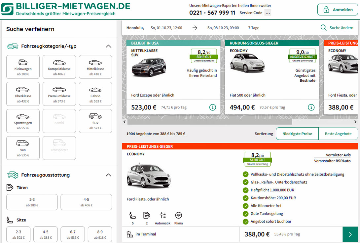Click the arrow between rental dates

(x=195, y=28)
